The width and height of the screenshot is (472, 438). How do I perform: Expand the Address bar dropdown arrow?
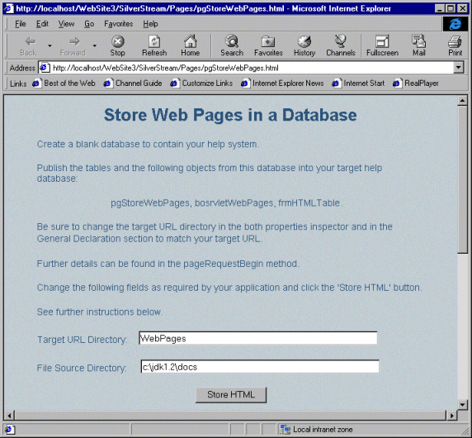458,68
